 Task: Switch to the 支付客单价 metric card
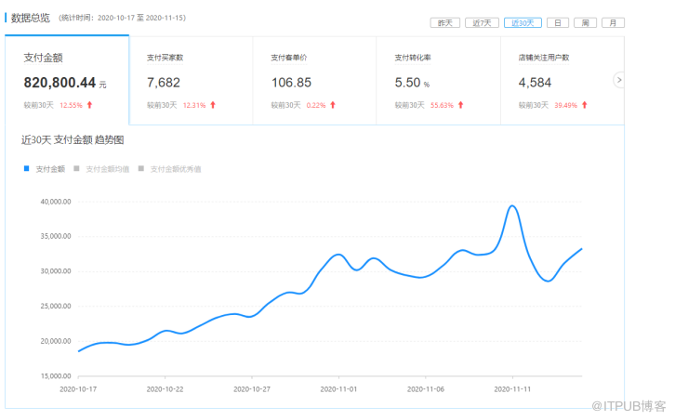[x=314, y=81]
